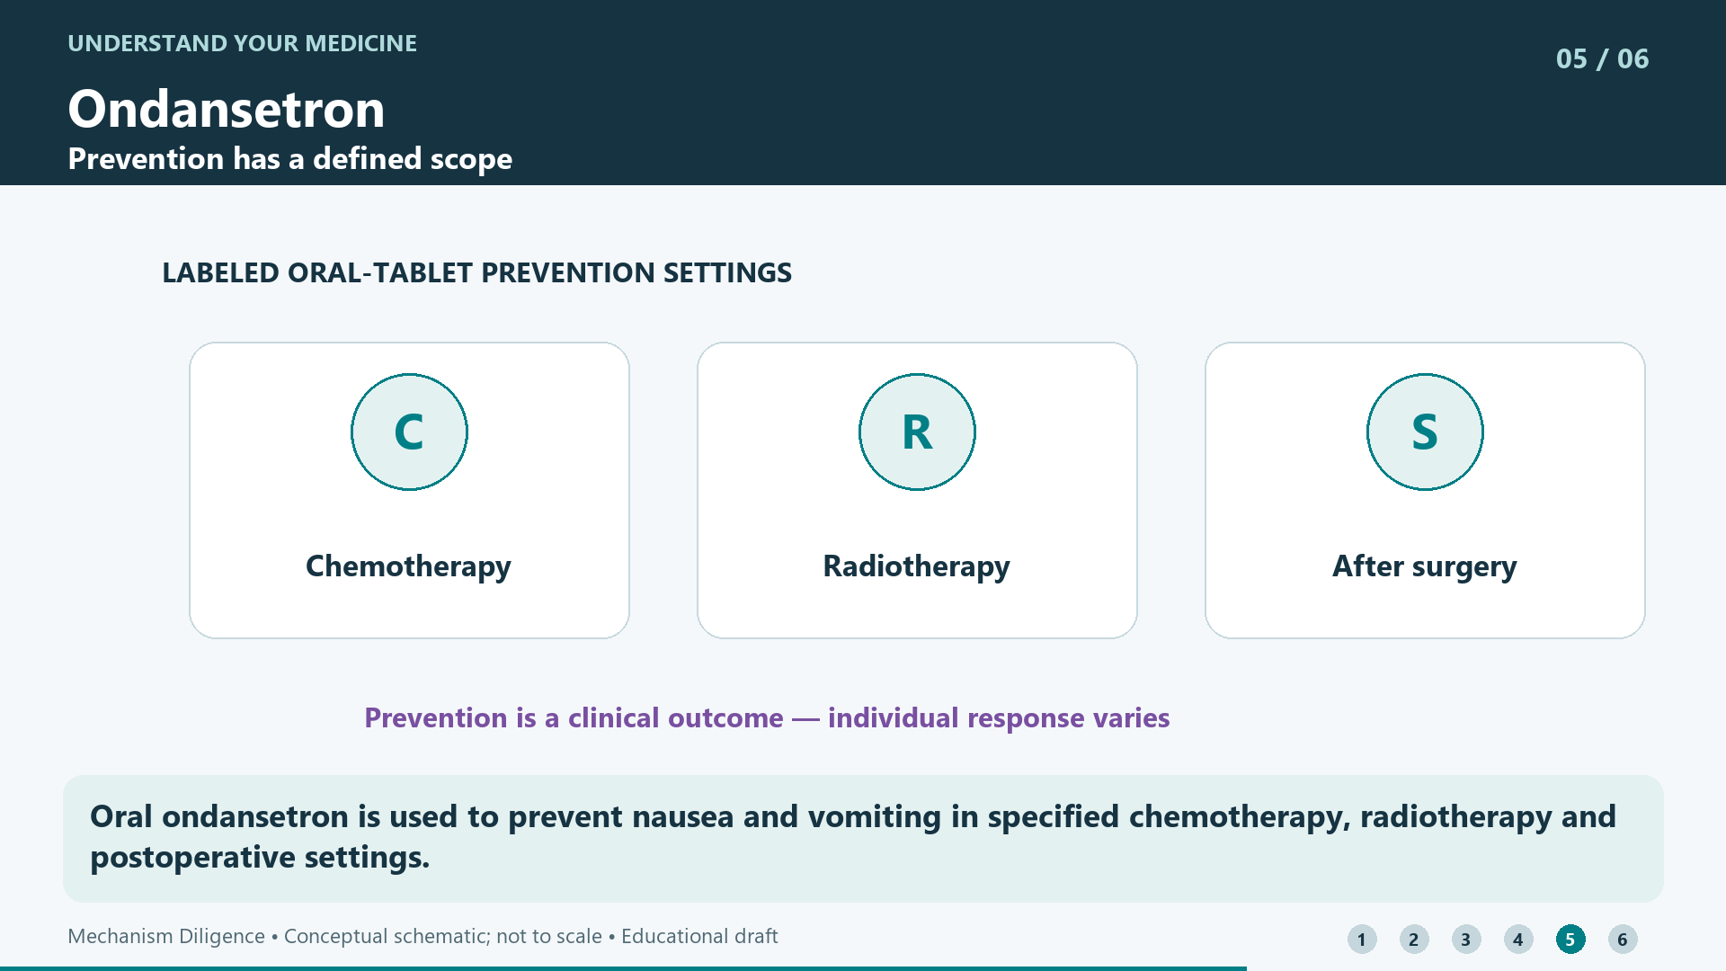The height and width of the screenshot is (971, 1726).
Task: Go to slide 3 page dot
Action: click(x=1466, y=940)
